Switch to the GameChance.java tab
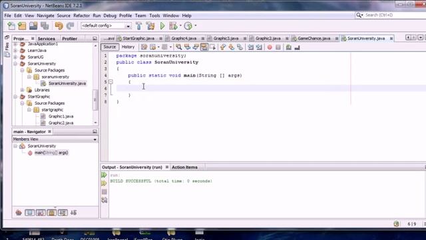 (314, 39)
